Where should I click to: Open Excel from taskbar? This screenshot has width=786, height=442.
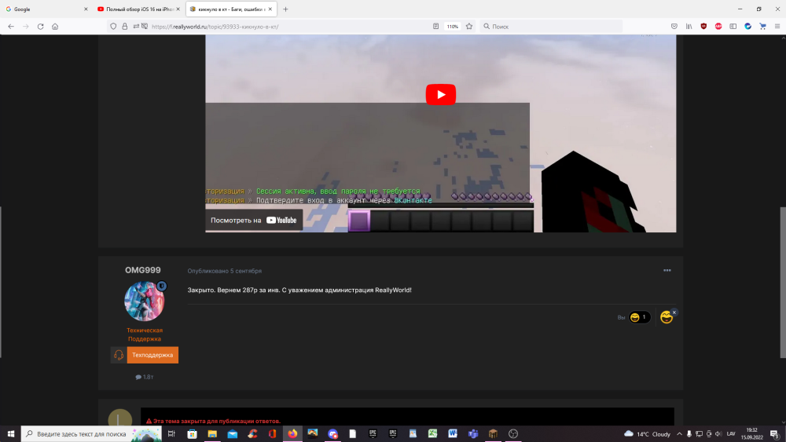[x=432, y=433]
